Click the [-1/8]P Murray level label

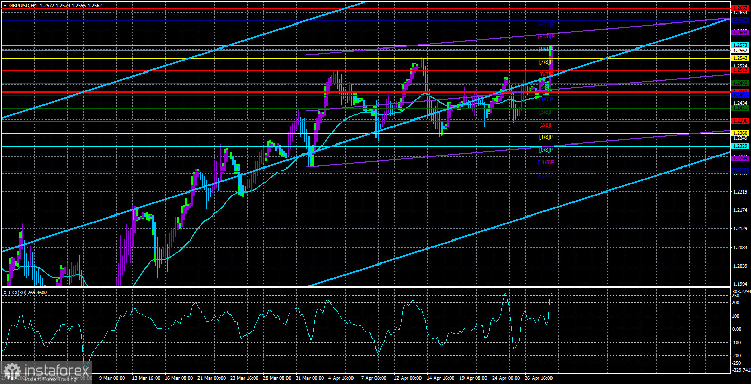[545, 162]
